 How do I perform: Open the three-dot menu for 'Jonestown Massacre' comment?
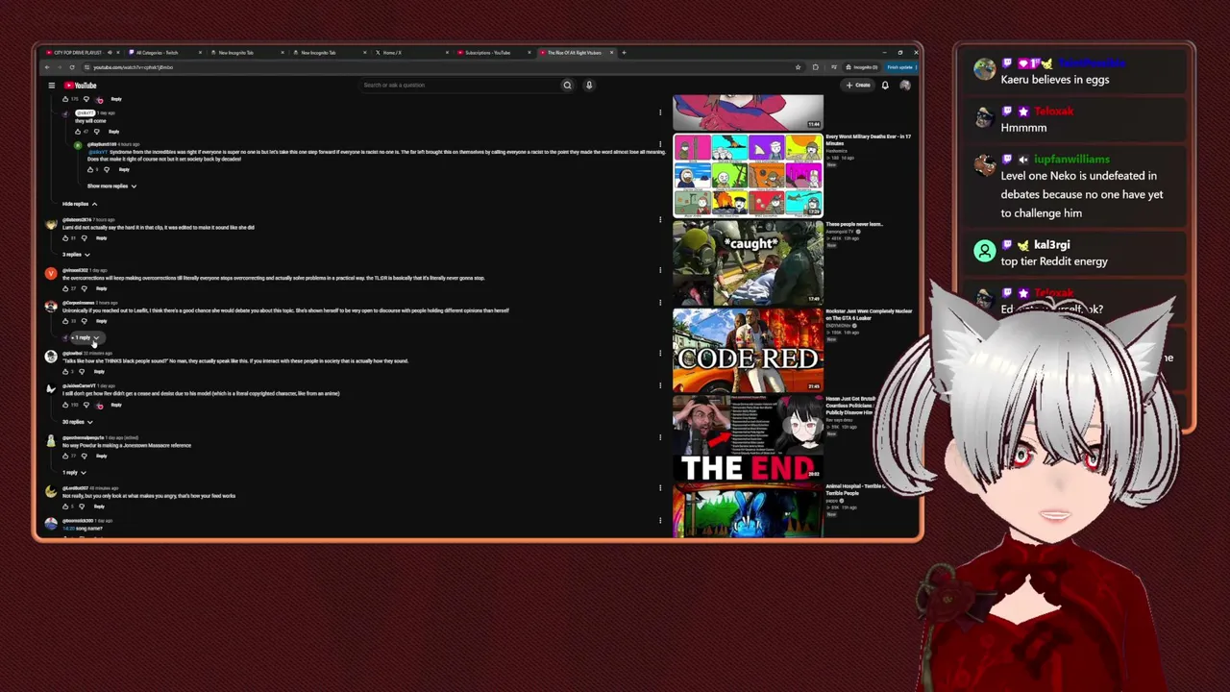[x=660, y=438]
